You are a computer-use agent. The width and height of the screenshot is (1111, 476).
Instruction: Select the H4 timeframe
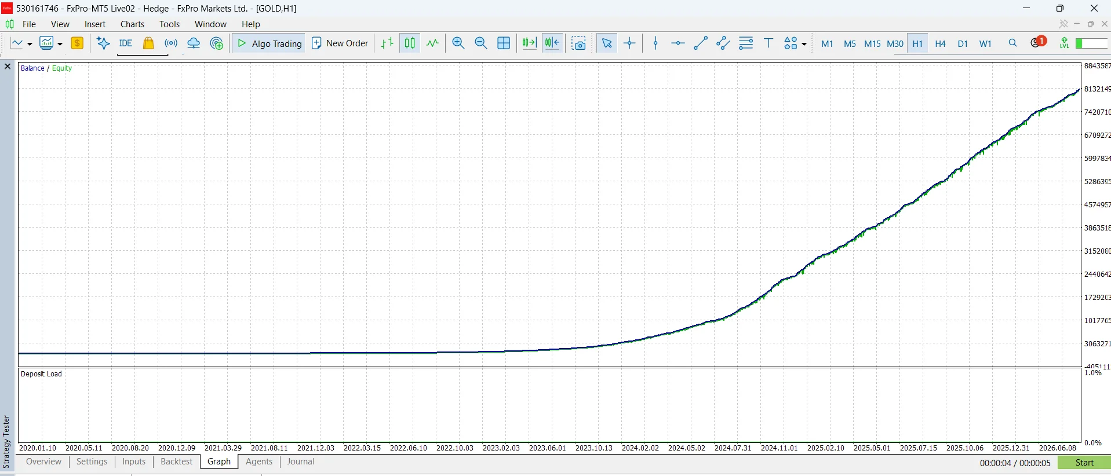pos(940,43)
